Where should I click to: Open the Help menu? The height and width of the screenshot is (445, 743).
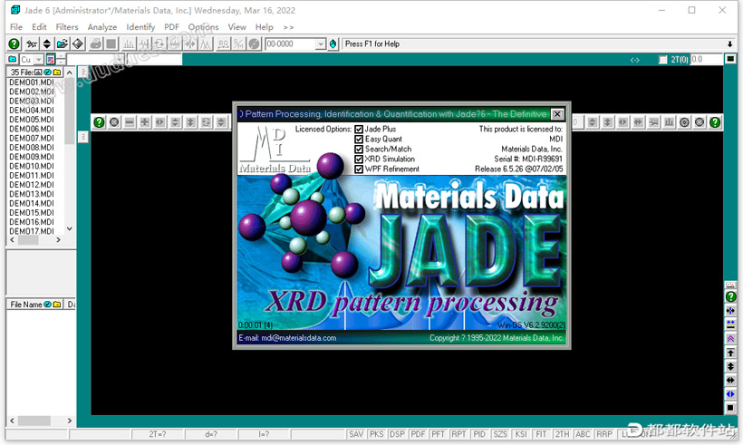coord(265,27)
